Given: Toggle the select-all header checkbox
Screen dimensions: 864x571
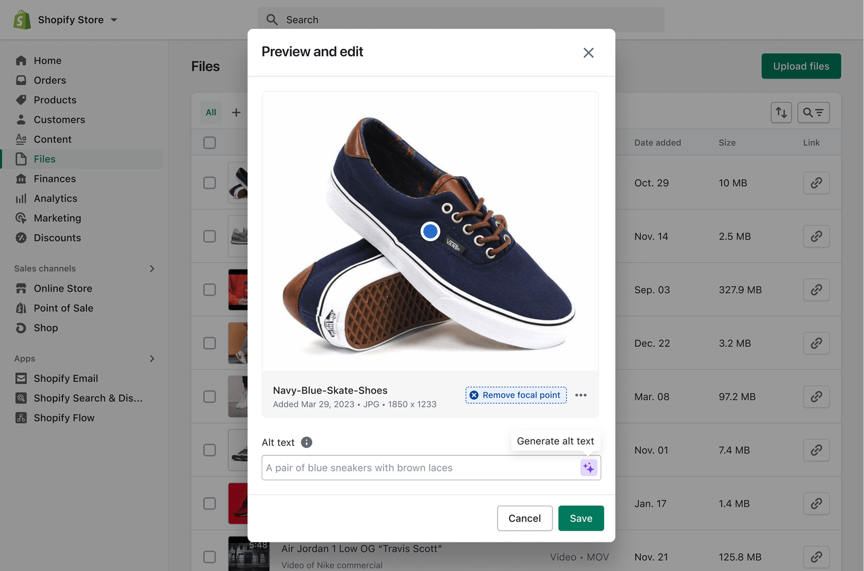Looking at the screenshot, I should click(x=210, y=143).
